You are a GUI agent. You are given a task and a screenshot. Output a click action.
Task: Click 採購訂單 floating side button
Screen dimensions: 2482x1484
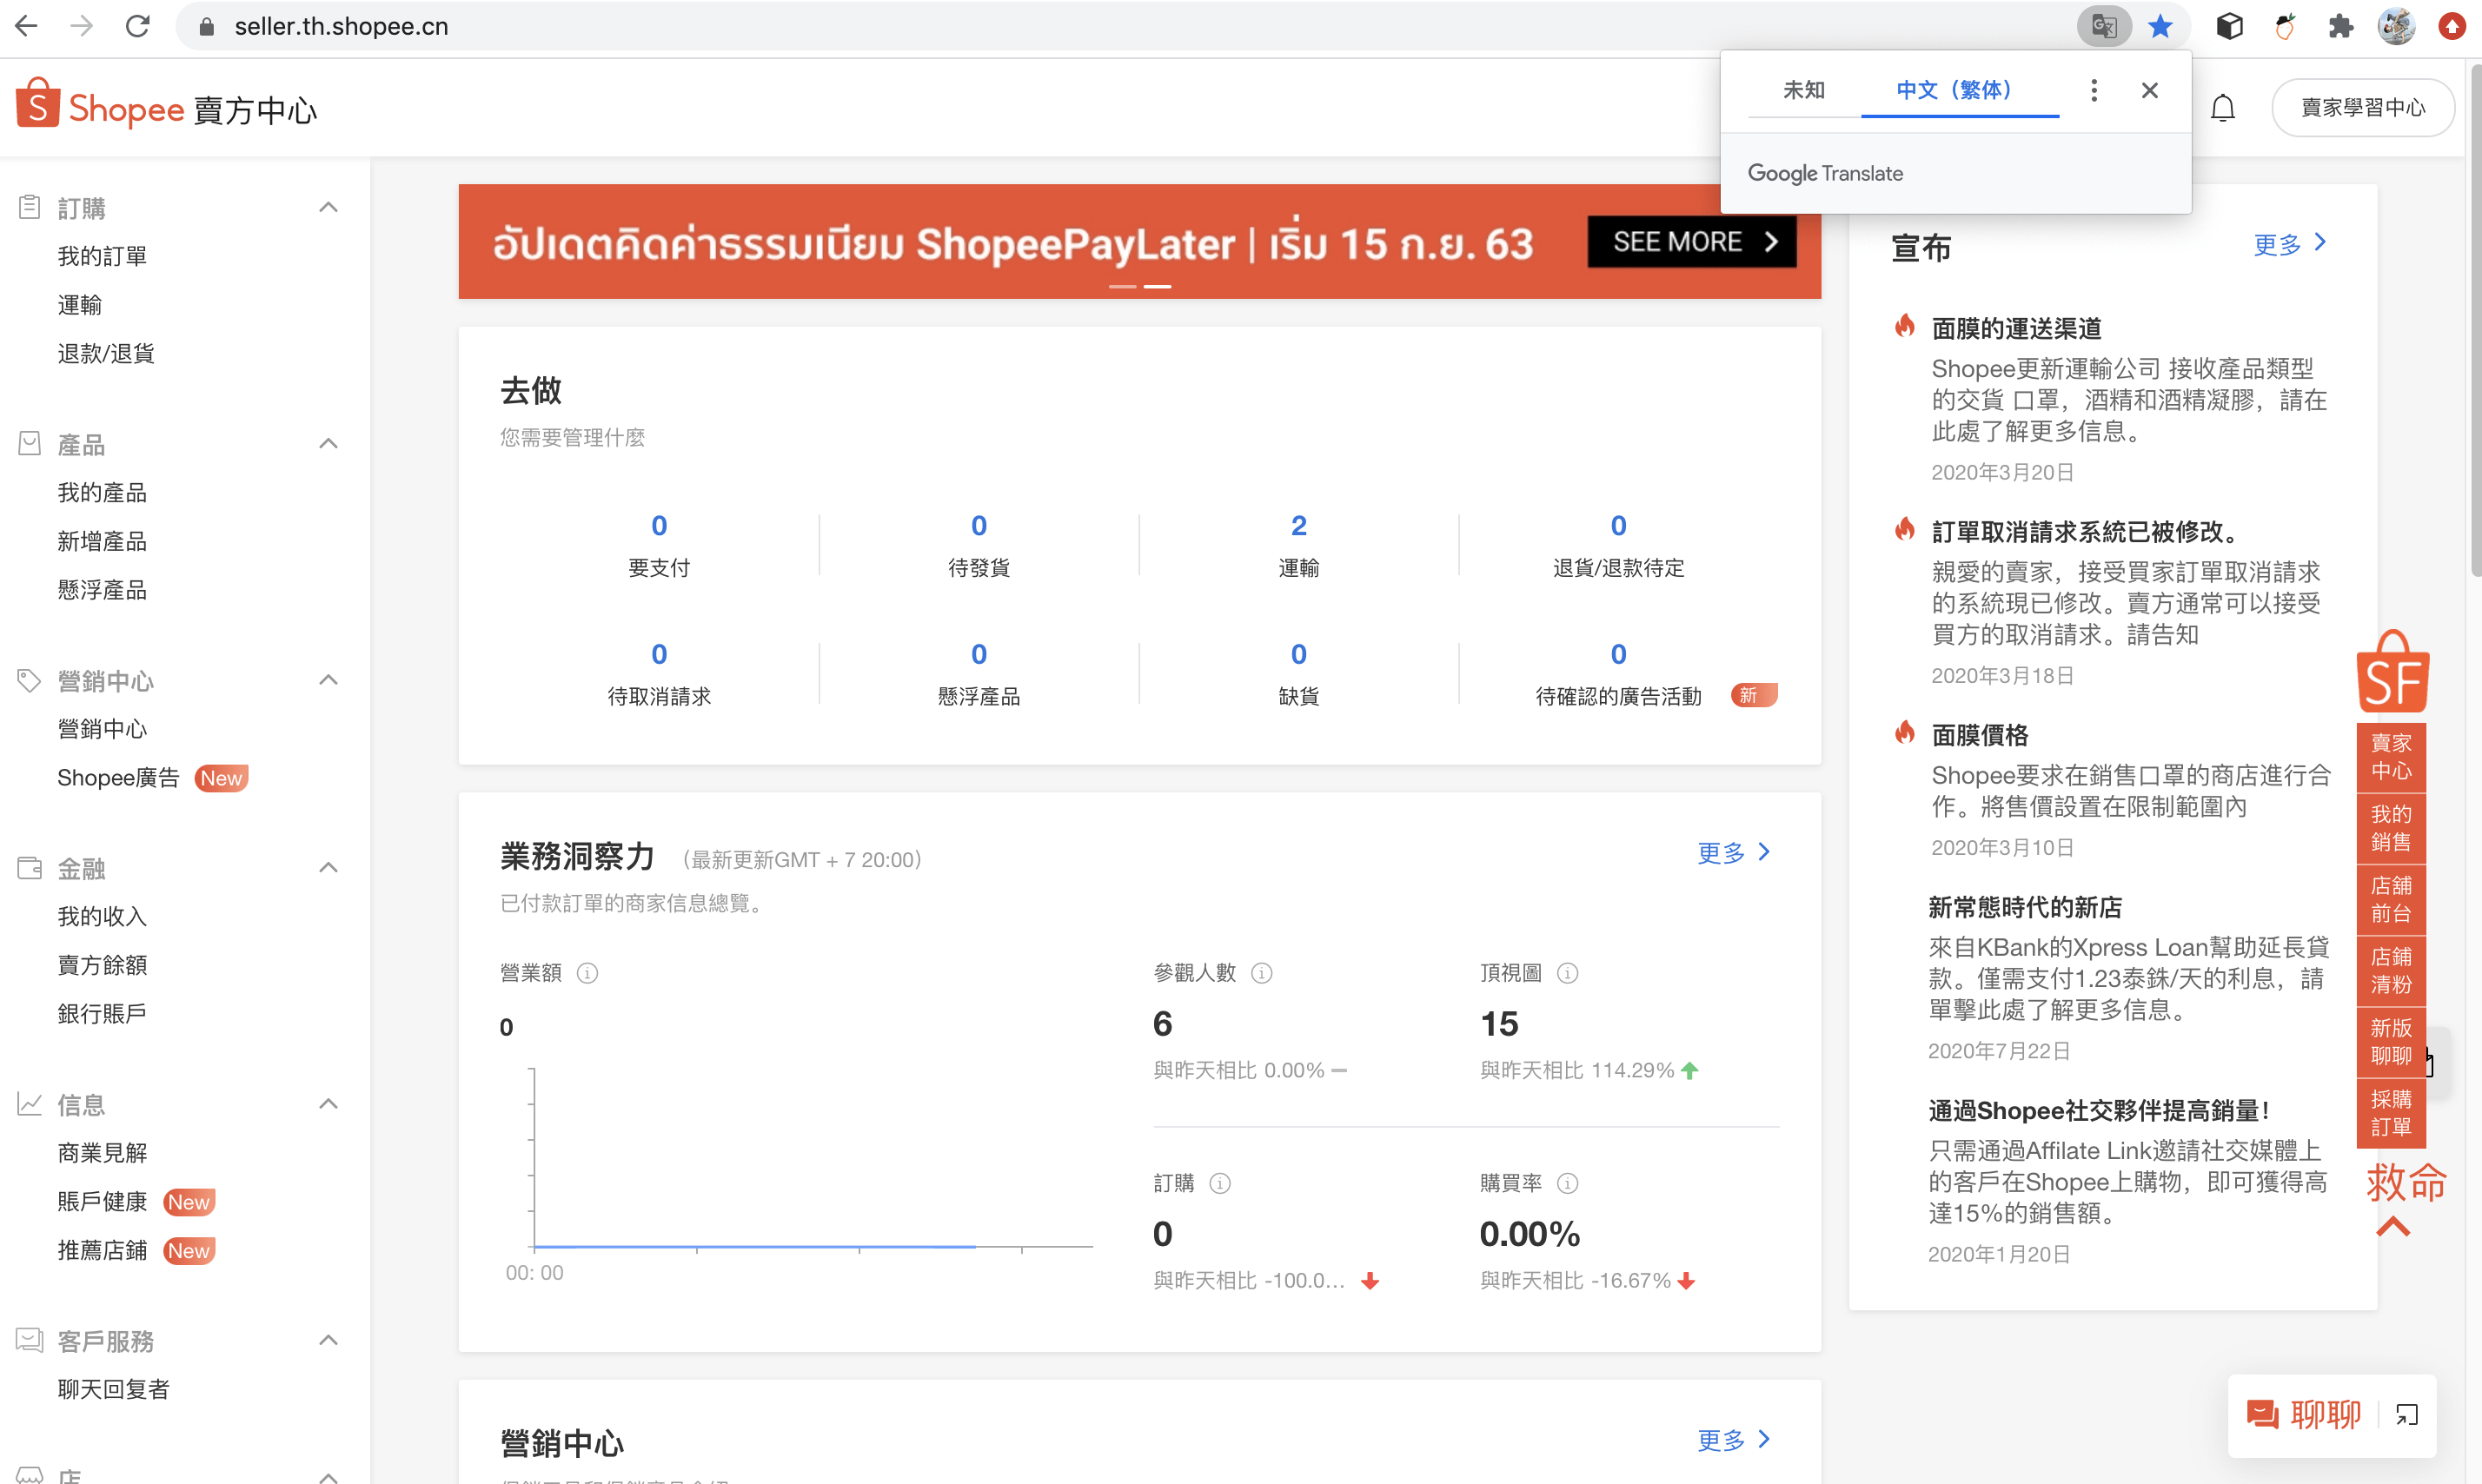pos(2391,1113)
